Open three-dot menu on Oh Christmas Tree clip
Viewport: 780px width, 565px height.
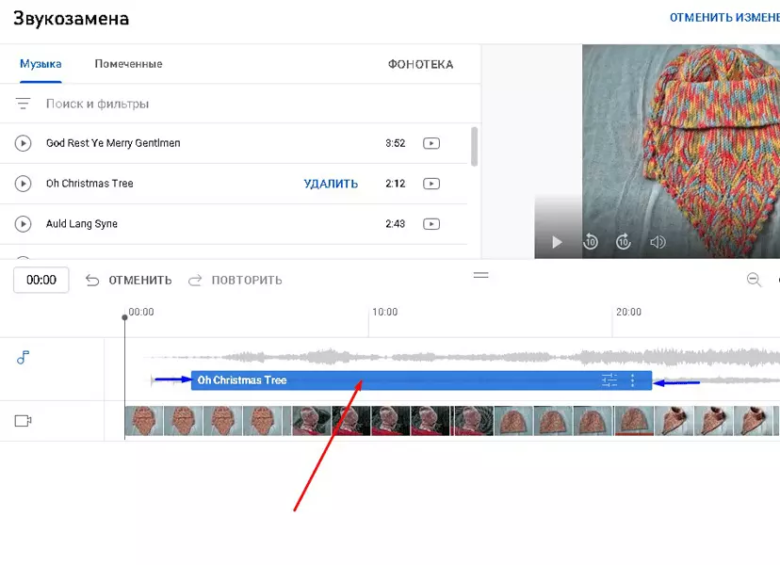coord(632,380)
